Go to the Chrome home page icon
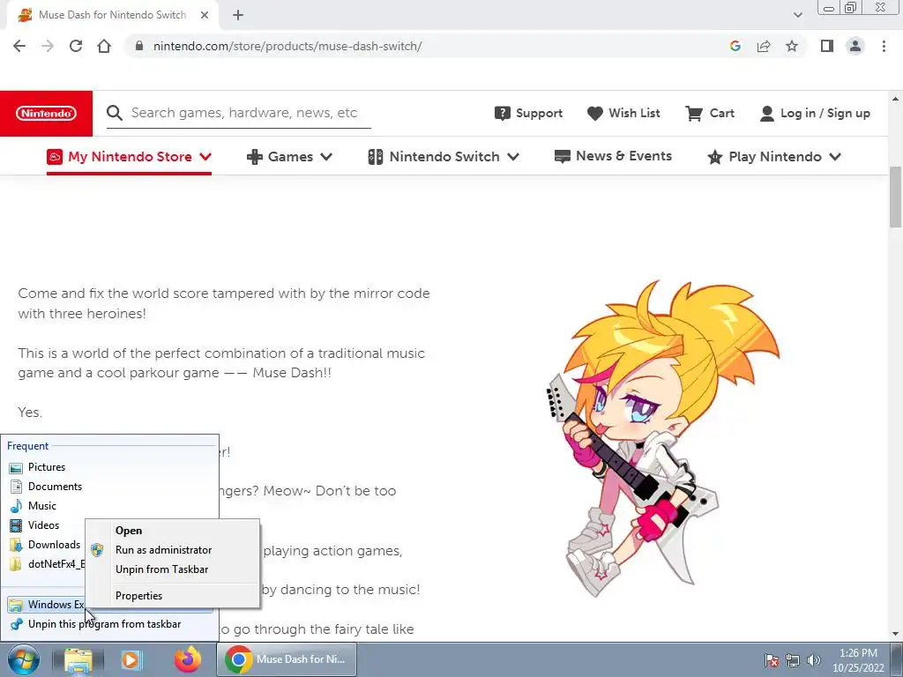The width and height of the screenshot is (903, 677). pos(104,46)
